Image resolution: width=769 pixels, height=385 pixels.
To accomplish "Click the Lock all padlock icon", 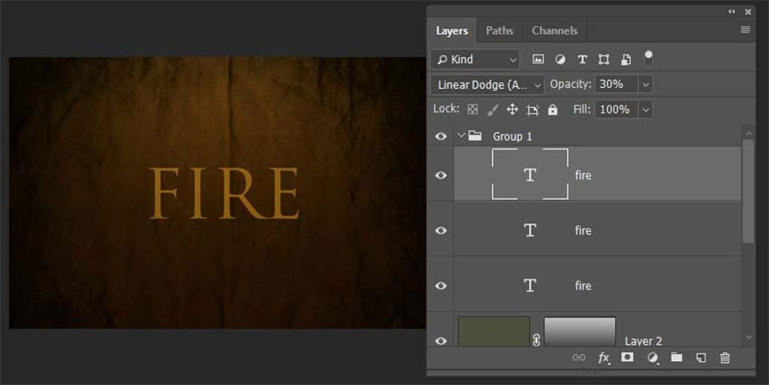I will (x=553, y=110).
